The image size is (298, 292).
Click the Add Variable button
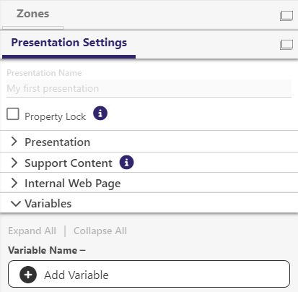149,274
